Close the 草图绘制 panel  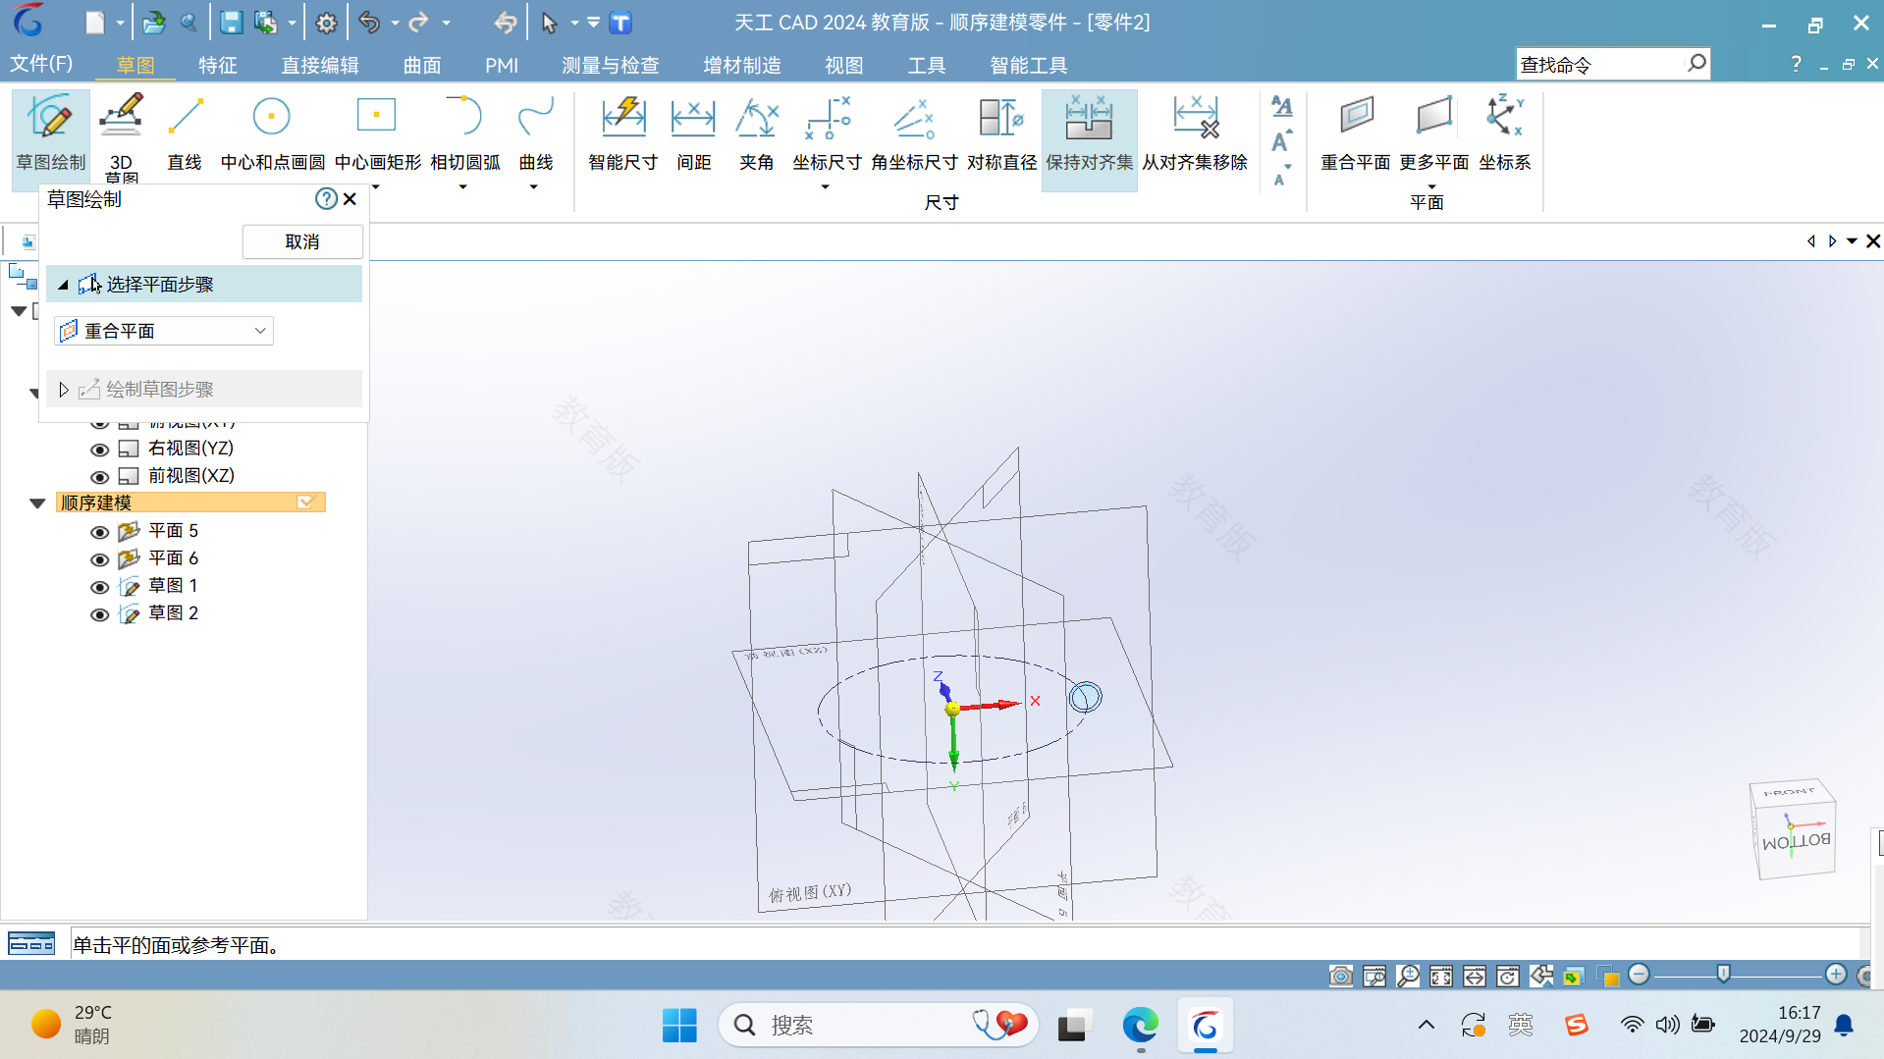pyautogui.click(x=350, y=199)
